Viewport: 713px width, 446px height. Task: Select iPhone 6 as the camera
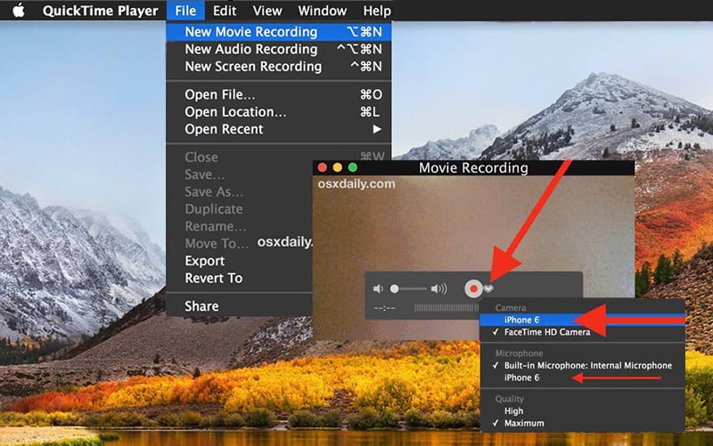coord(583,320)
